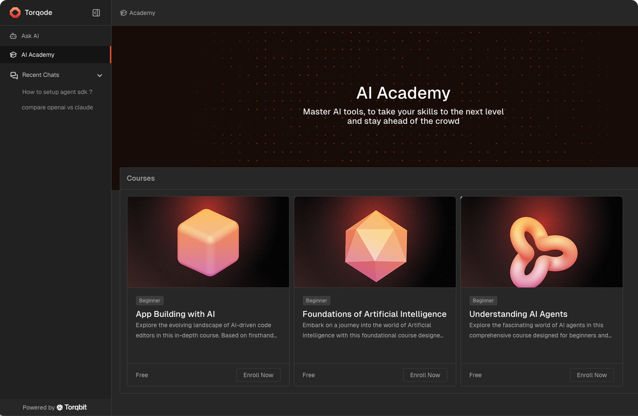Open the Understanding AI Agents course title
The width and height of the screenshot is (638, 416).
(518, 314)
